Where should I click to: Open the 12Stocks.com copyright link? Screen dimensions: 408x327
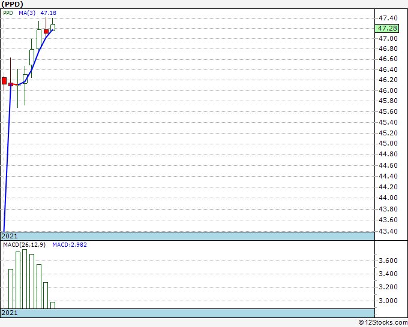pos(383,322)
